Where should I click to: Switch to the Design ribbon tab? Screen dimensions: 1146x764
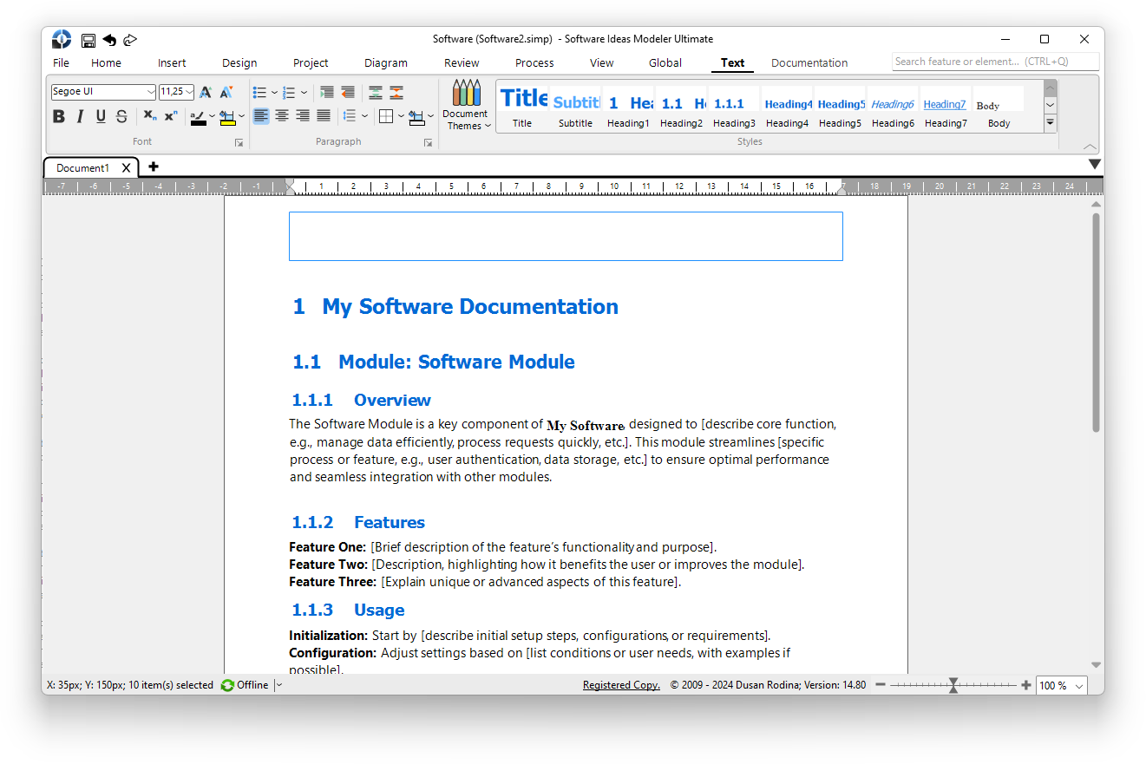(x=239, y=62)
